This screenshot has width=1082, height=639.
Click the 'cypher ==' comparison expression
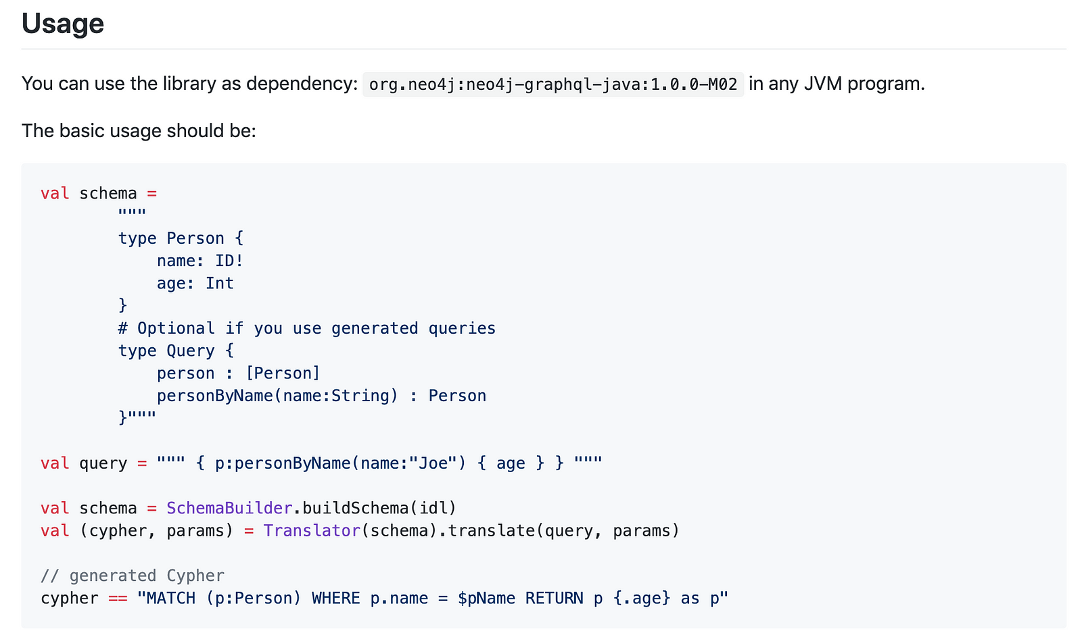click(x=84, y=598)
